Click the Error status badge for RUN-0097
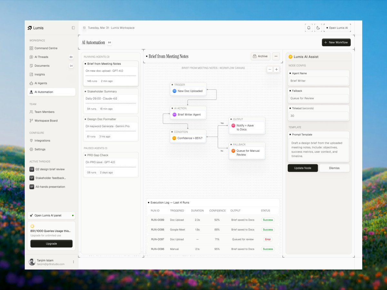This screenshot has width=387, height=290. (x=268, y=239)
